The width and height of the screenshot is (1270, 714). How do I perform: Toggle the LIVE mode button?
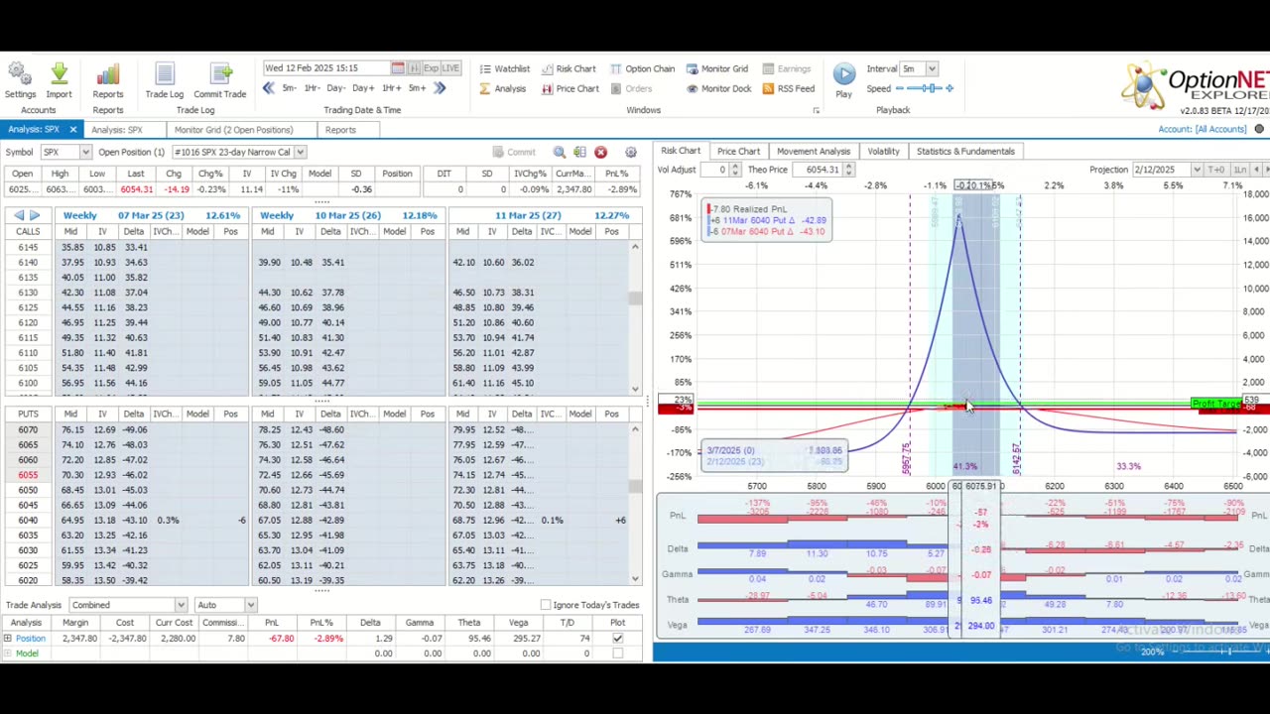(450, 68)
